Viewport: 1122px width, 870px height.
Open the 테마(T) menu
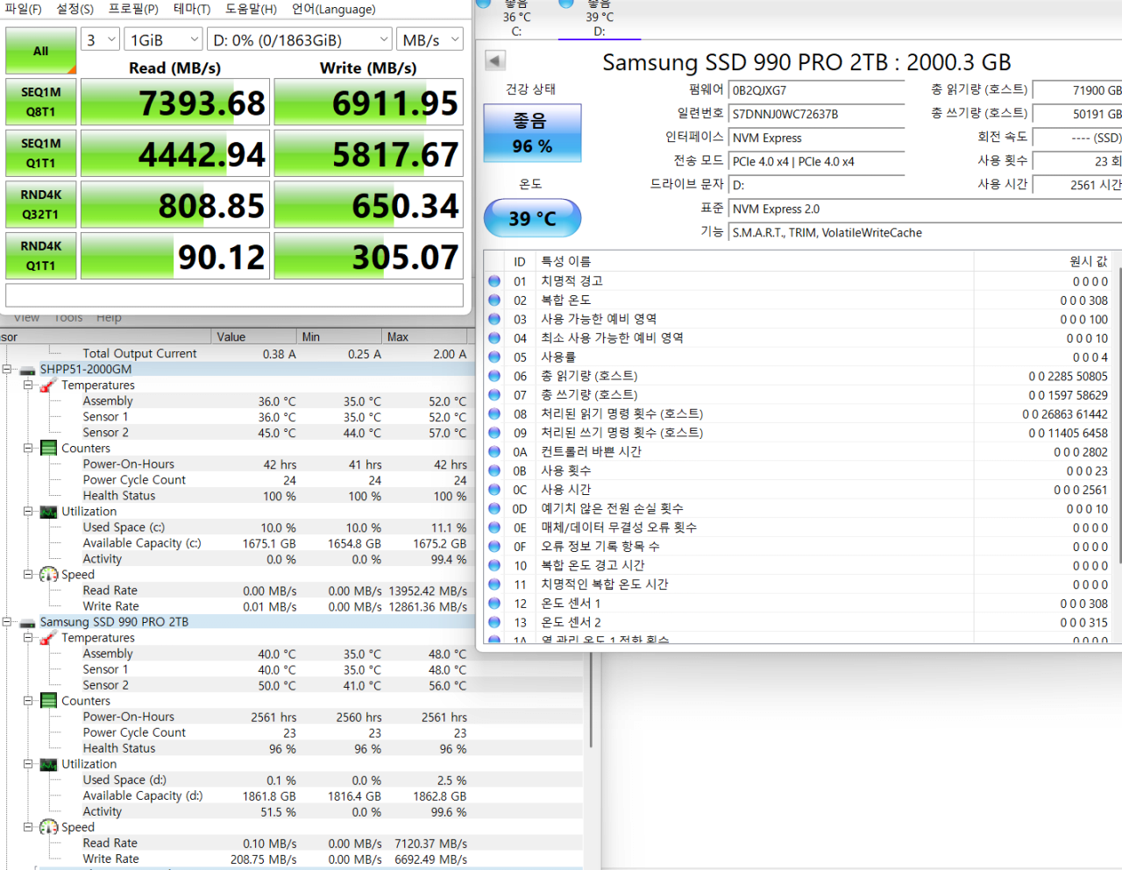click(192, 9)
